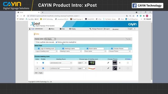Edit picture for administrative hall row

(x=108, y=63)
